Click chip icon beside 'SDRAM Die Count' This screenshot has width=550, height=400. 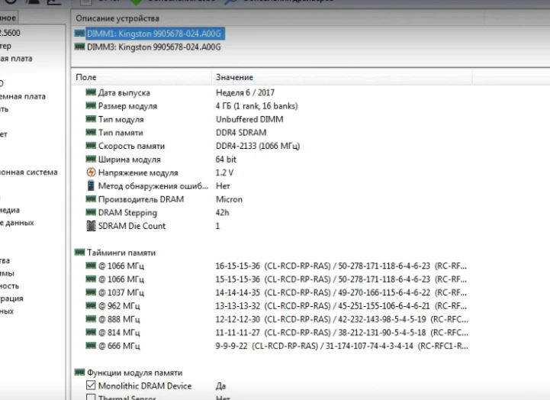91,226
